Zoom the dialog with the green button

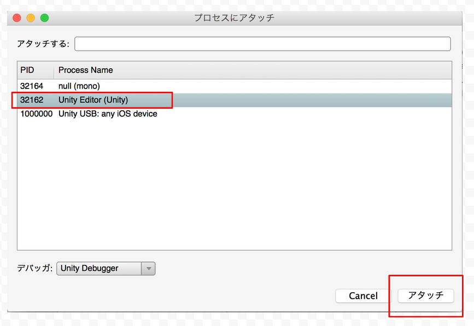click(45, 18)
